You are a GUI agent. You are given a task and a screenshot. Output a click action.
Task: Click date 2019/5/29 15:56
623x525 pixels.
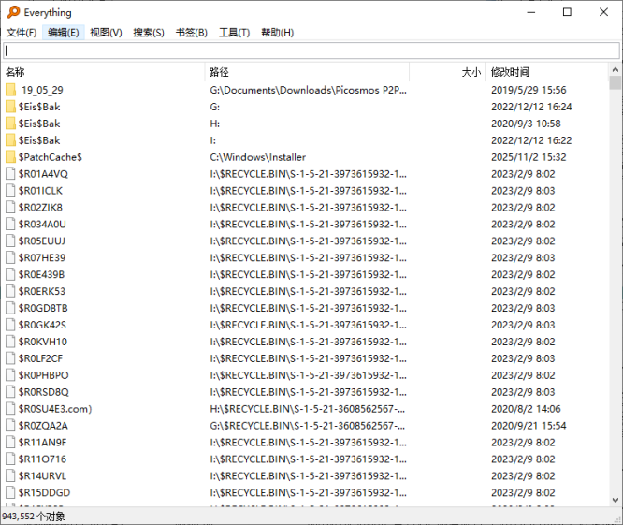click(x=529, y=90)
